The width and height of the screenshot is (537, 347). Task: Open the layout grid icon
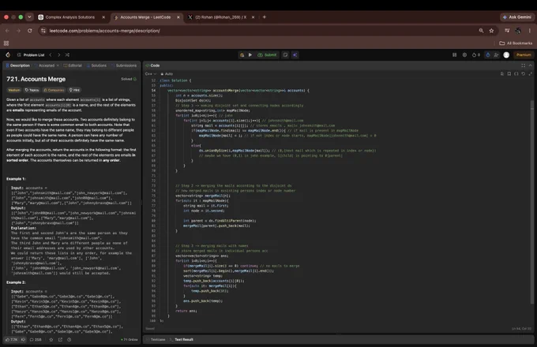[x=454, y=54]
